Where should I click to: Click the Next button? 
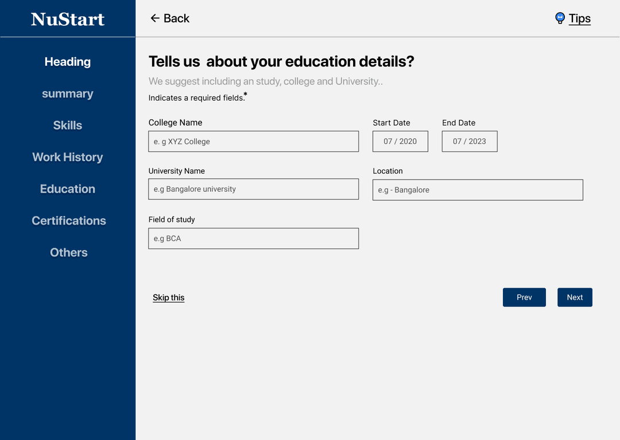[x=575, y=297]
